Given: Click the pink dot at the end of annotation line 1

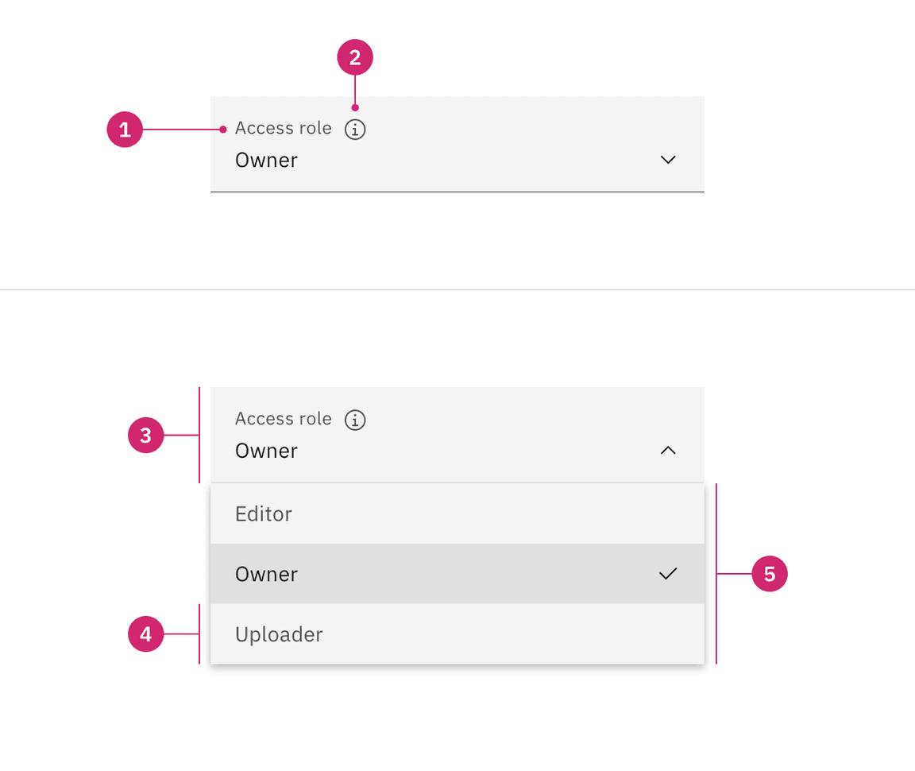Looking at the screenshot, I should pyautogui.click(x=223, y=130).
